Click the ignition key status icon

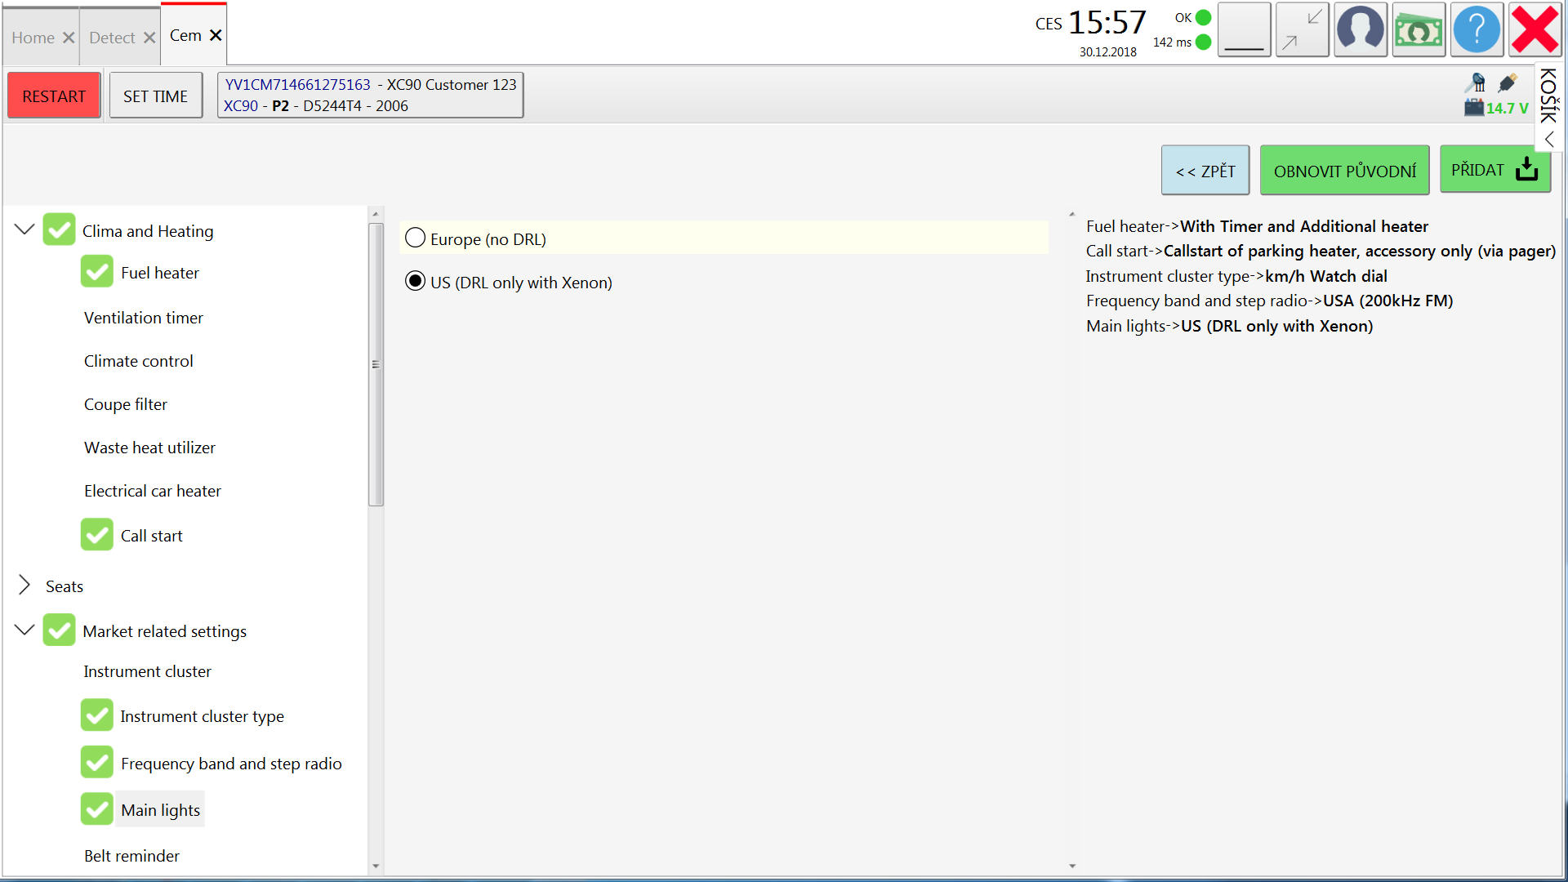coord(1476,82)
